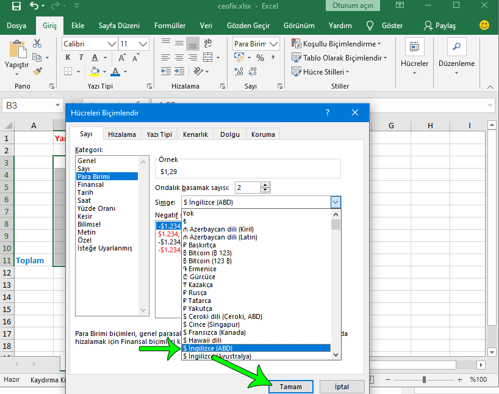Click Oturum açın sign-in button

point(353,5)
